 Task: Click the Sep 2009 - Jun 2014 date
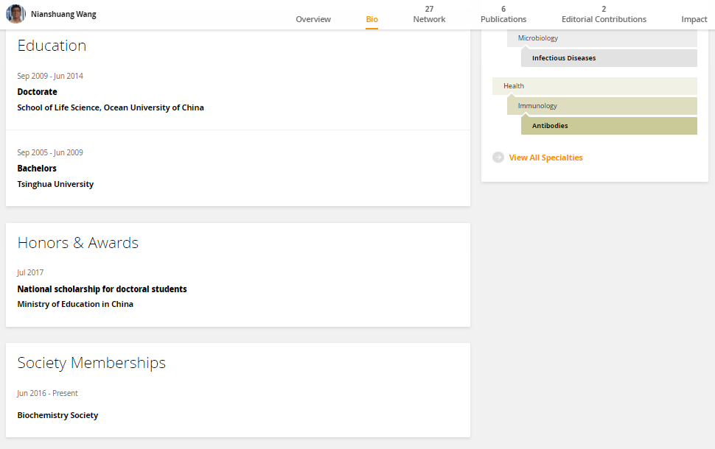click(x=50, y=76)
